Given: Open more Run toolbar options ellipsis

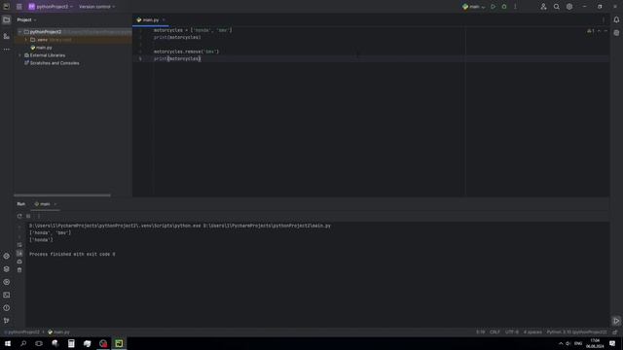Looking at the screenshot, I should pyautogui.click(x=39, y=216).
